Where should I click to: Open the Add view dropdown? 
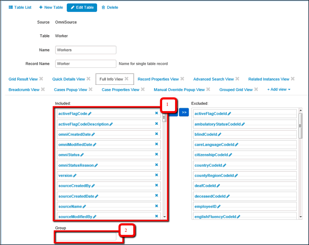coord(279,89)
